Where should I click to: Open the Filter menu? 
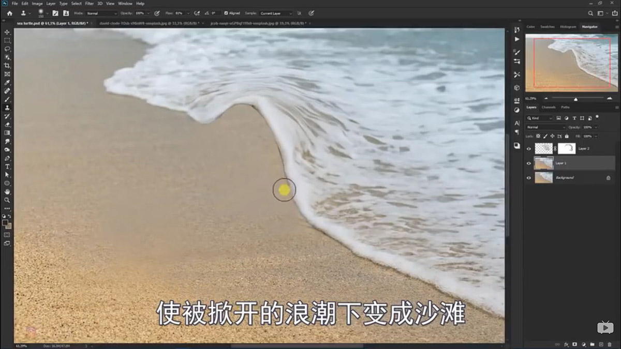coord(89,3)
